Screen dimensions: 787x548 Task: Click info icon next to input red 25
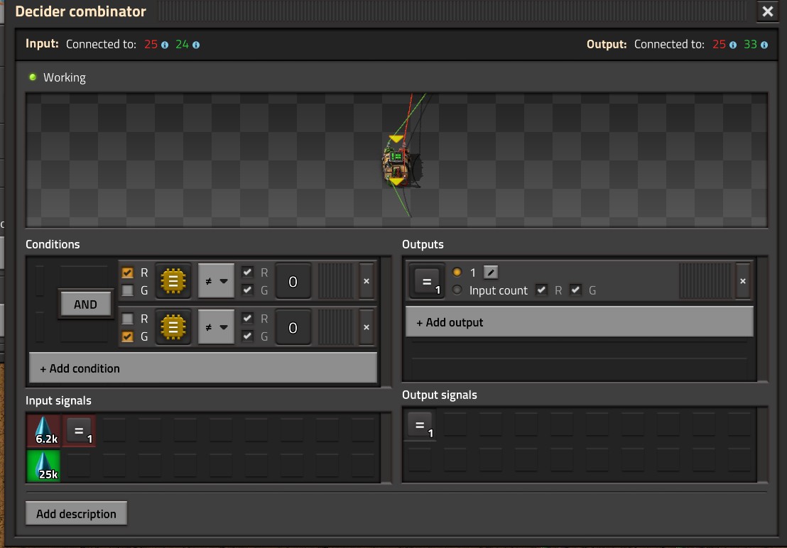(165, 45)
